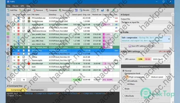Collapse the Basic UPX settings section
Image resolution: width=180 pixels, height=103 pixels.
coord(121,51)
